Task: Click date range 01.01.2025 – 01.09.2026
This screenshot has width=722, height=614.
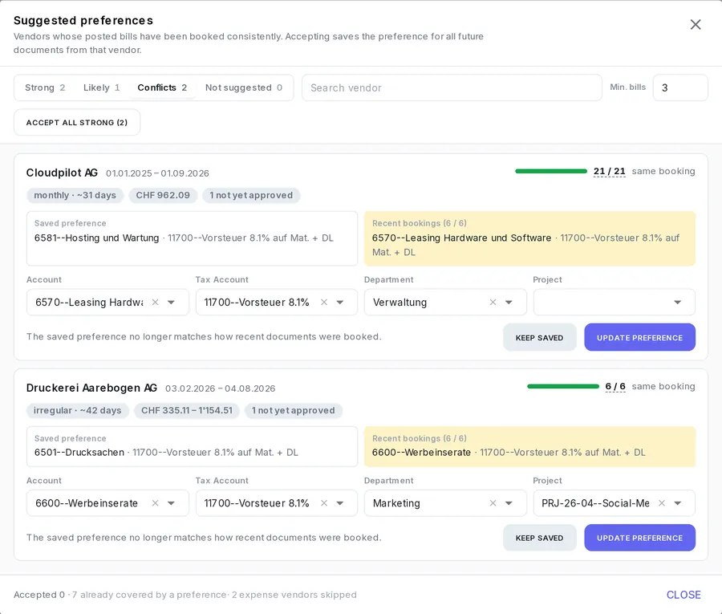Action: (157, 173)
